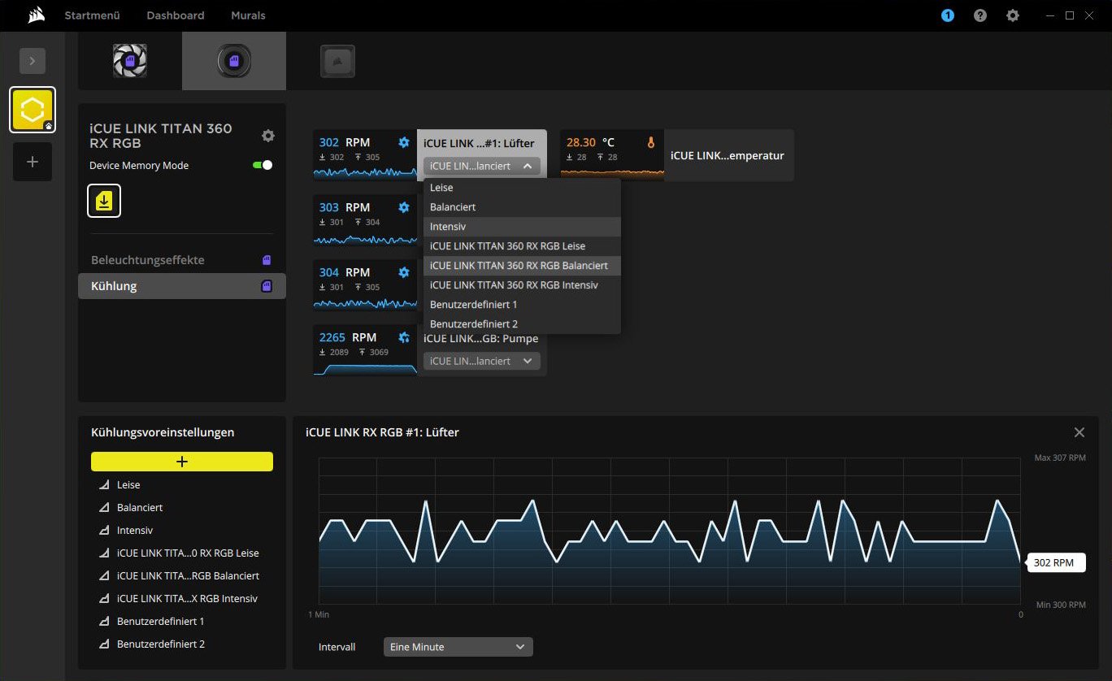Choose iCUE LINK TITAN 360 RX RGB Balanciert option
Image resolution: width=1112 pixels, height=681 pixels.
522,266
